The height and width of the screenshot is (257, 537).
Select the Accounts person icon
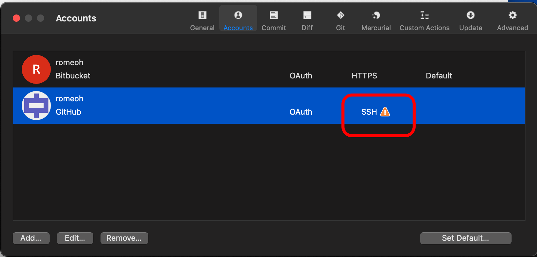[238, 15]
